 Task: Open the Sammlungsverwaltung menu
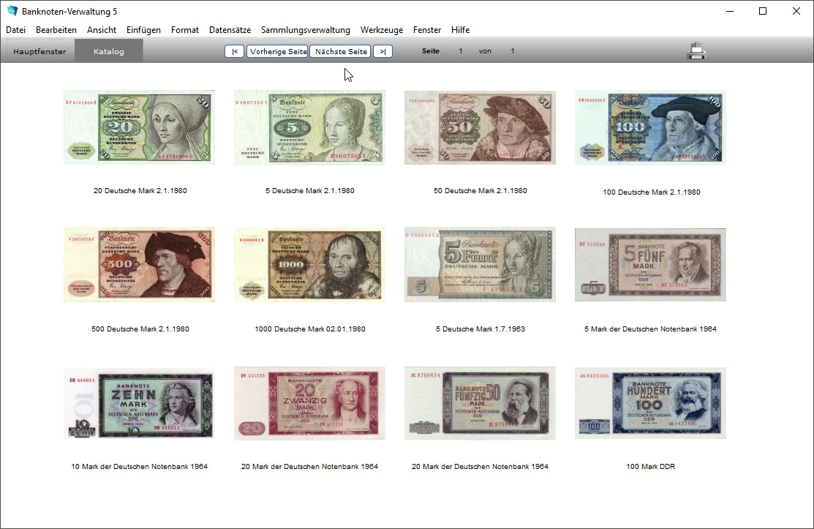click(x=305, y=30)
